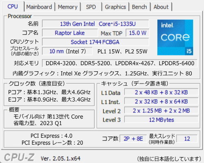The height and width of the screenshot is (163, 204).
Task: Click the コア数 label
Action: coord(110,139)
